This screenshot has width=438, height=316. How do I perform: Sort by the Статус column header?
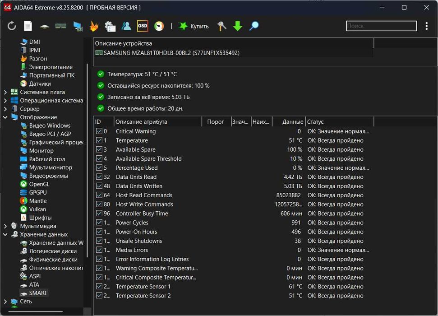coord(339,121)
